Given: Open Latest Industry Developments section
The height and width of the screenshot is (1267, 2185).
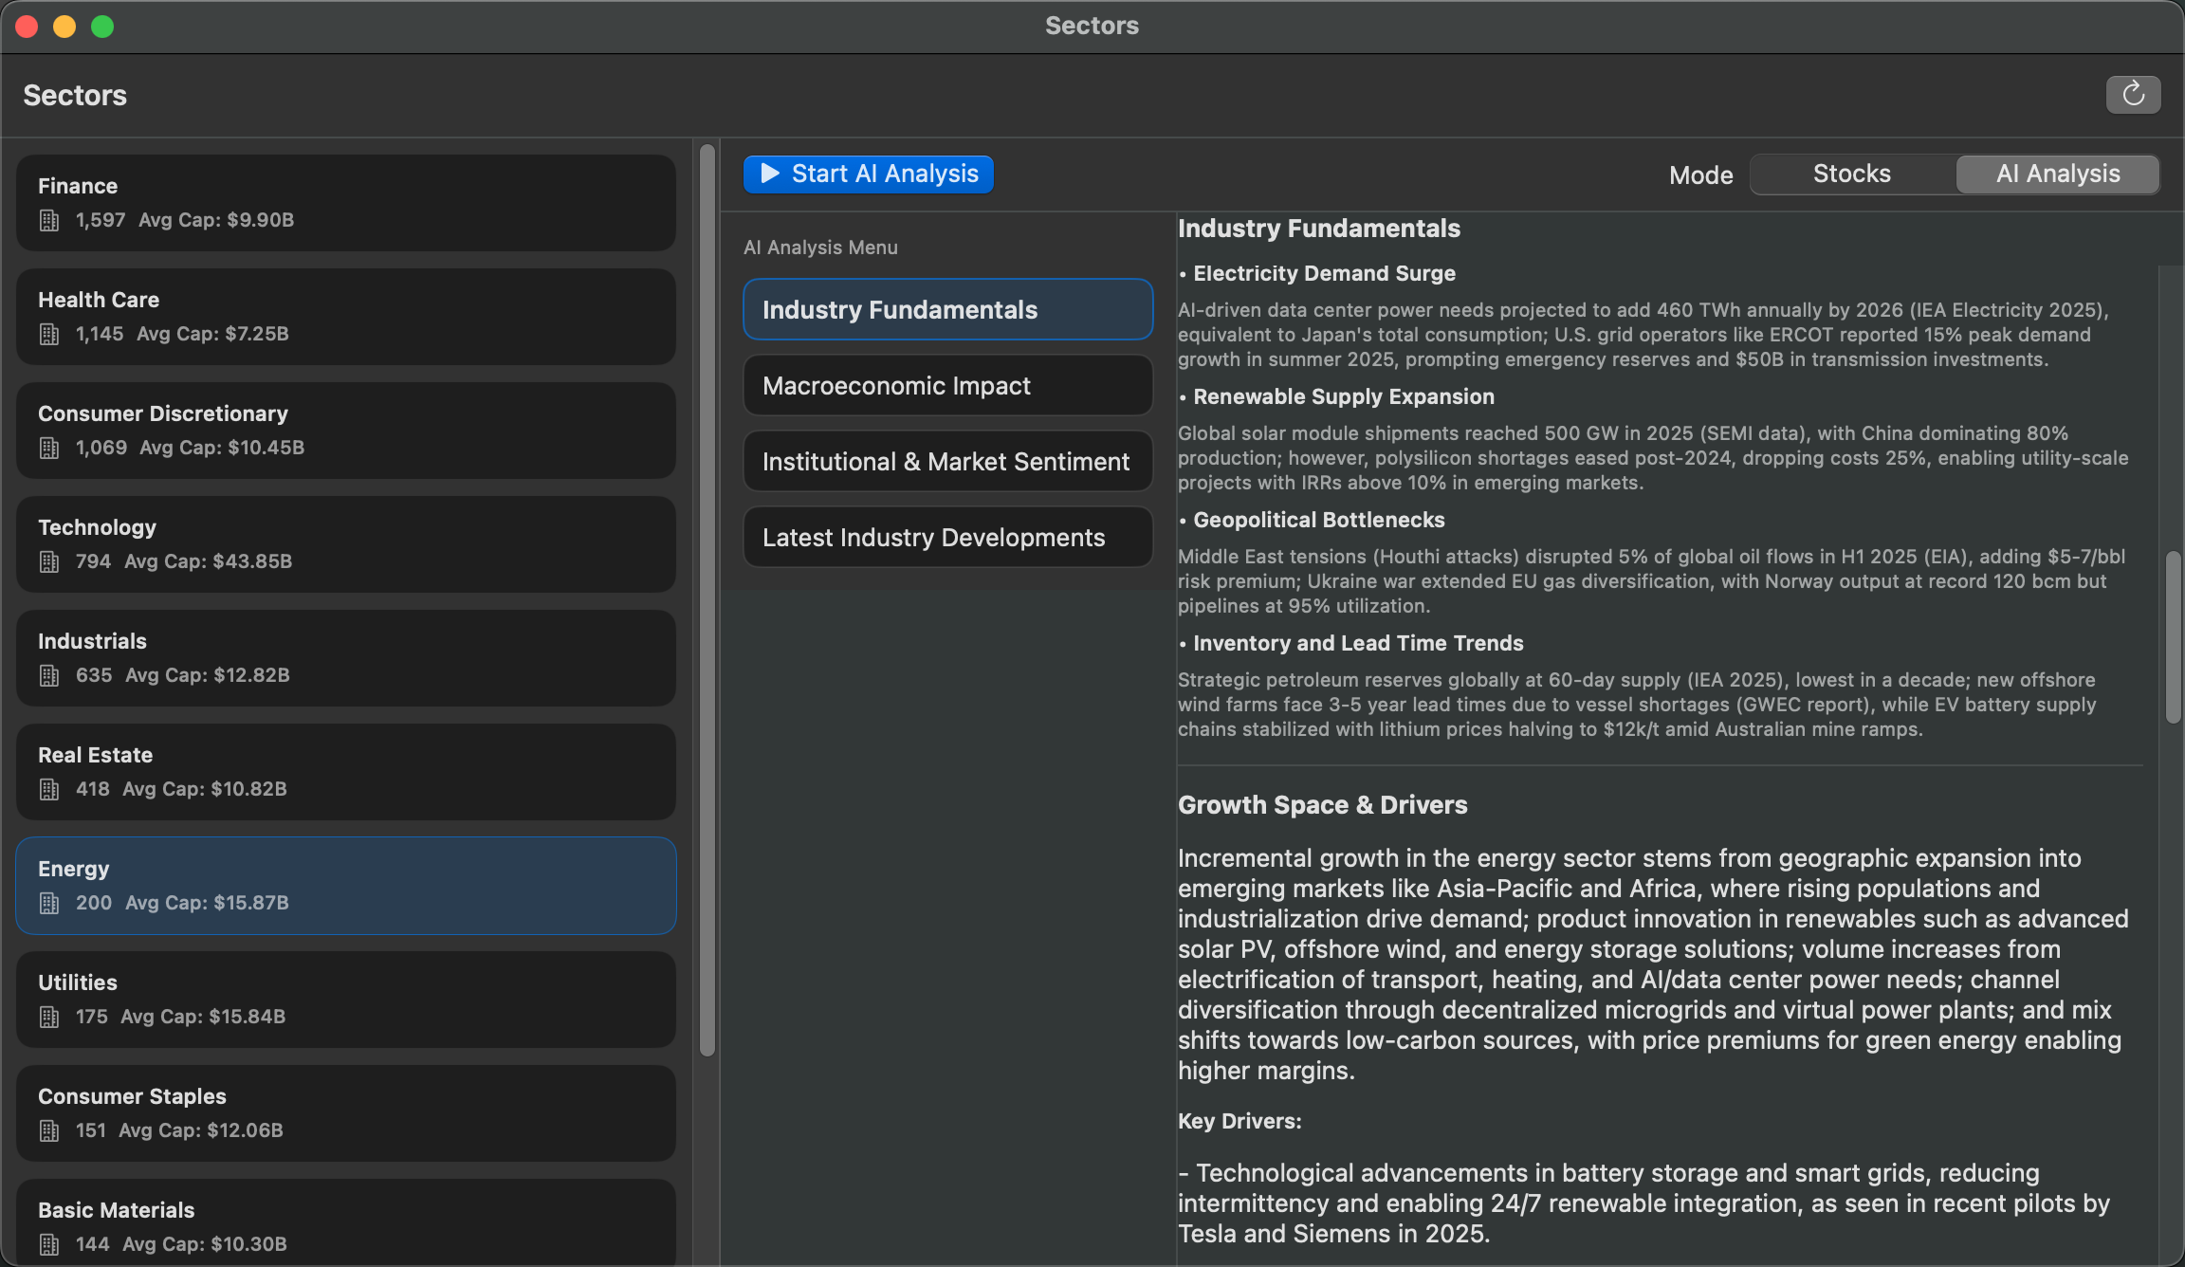Looking at the screenshot, I should coord(947,538).
